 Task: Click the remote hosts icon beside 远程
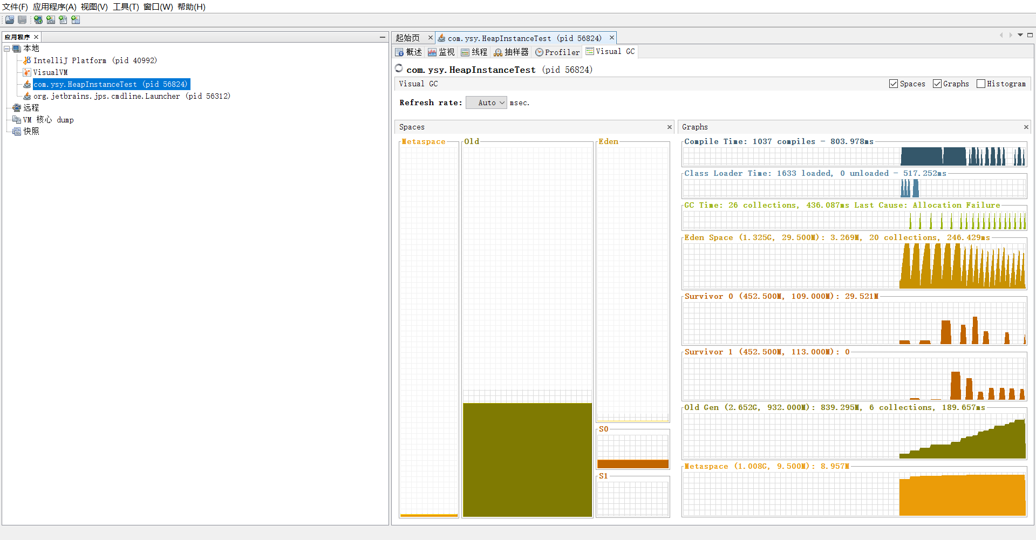pyautogui.click(x=17, y=108)
